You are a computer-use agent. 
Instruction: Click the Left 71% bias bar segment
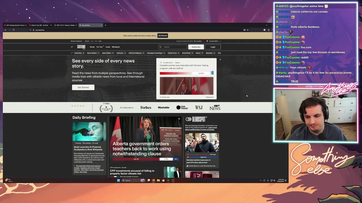[136, 159]
